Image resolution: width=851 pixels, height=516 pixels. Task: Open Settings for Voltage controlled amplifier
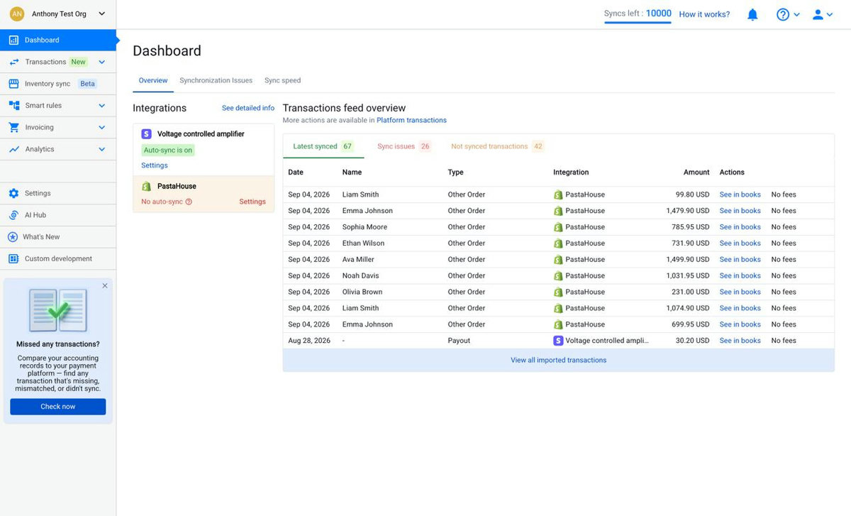click(155, 165)
